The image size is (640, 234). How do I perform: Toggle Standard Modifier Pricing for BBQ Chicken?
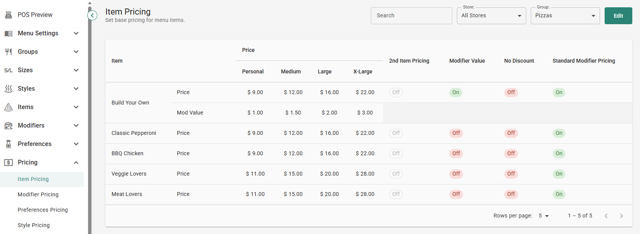pyautogui.click(x=559, y=153)
